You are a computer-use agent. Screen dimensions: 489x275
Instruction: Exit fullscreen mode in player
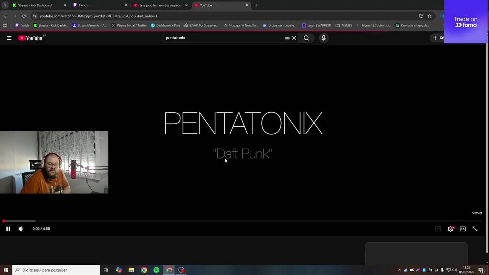475,229
